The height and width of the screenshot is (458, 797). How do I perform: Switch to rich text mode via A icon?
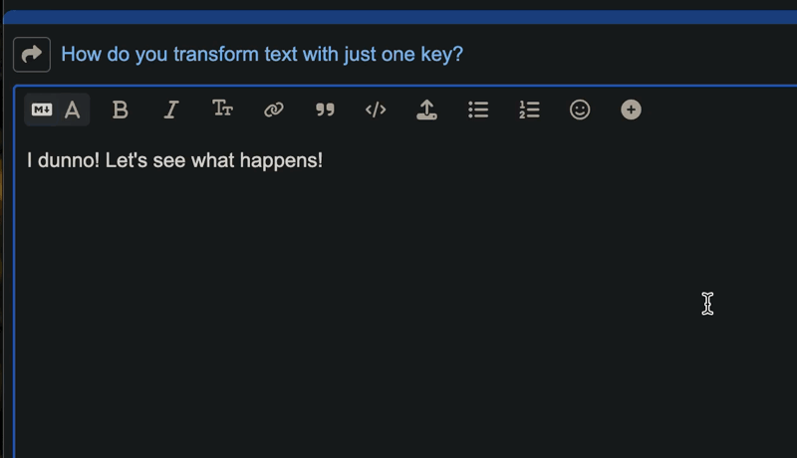pyautogui.click(x=73, y=110)
